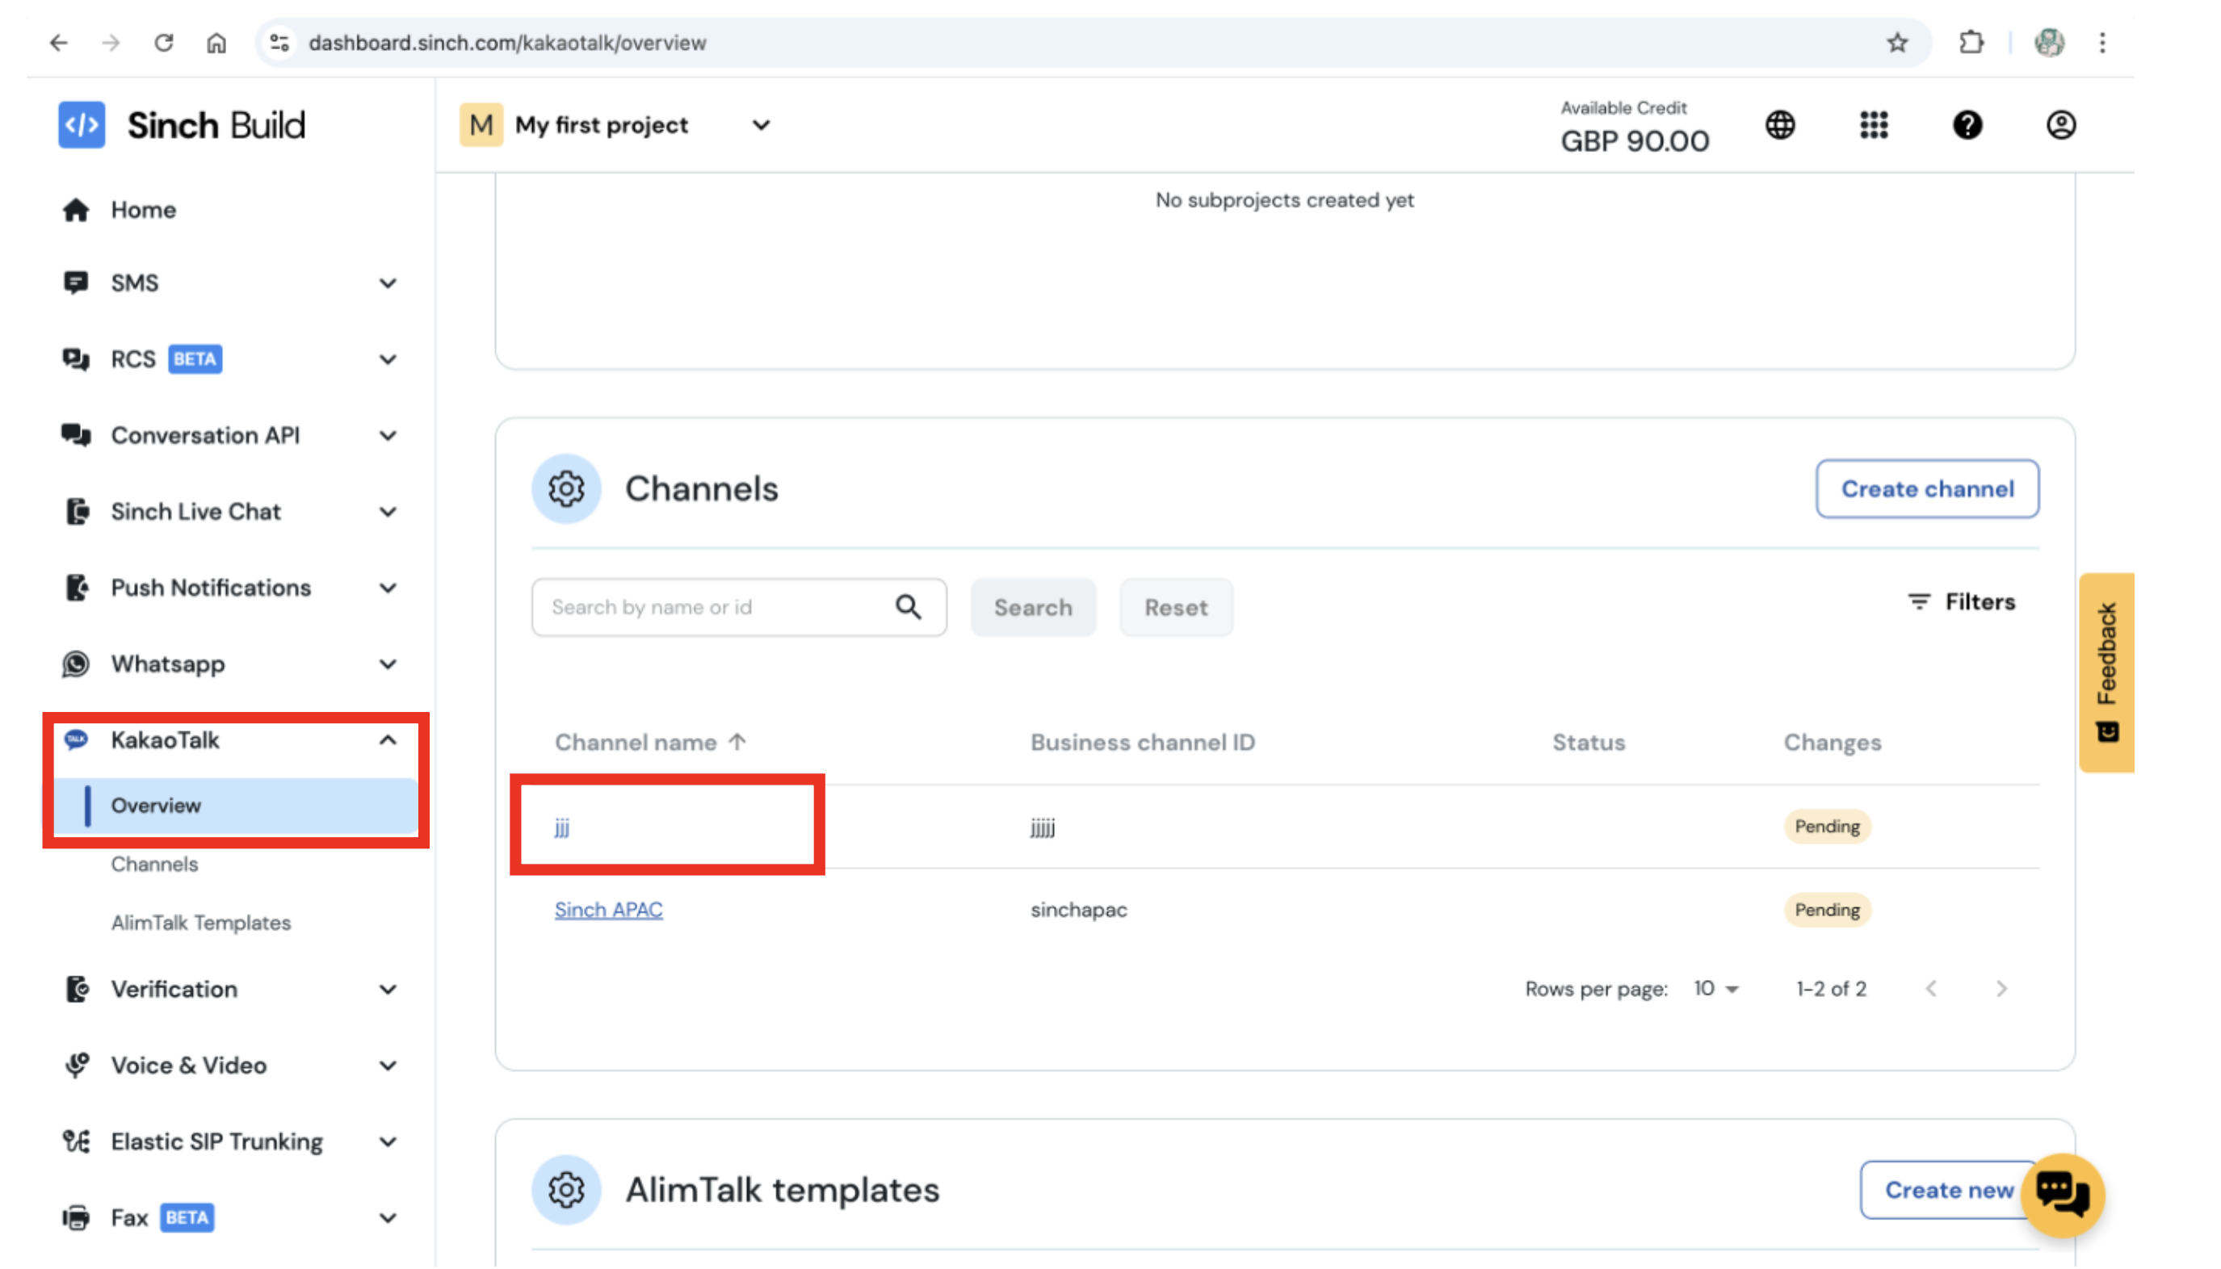Collapse the KakaoTalk section

click(x=389, y=740)
